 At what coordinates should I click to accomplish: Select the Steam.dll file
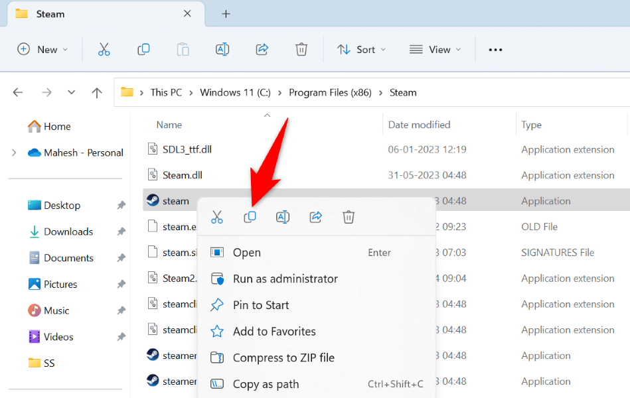[183, 175]
